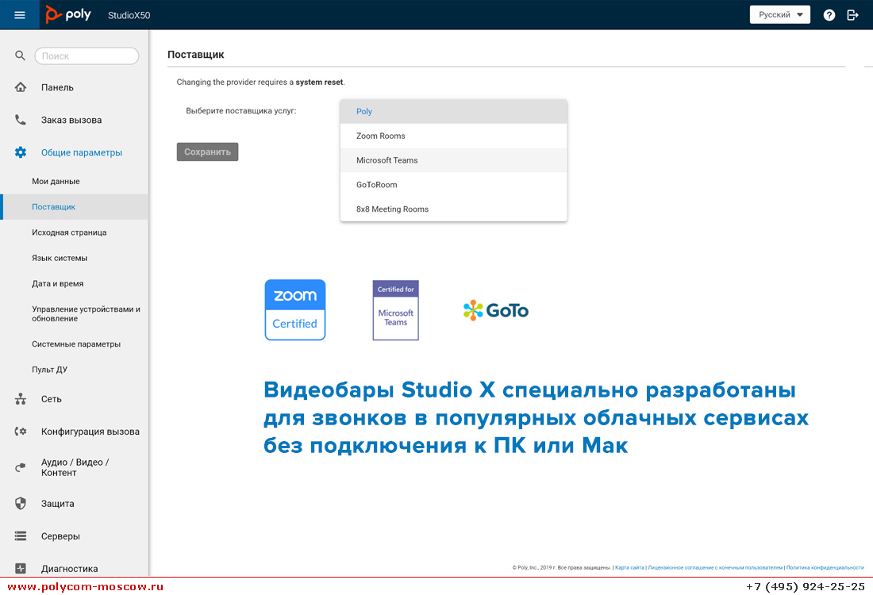Select Zoom Rooms provider option
The image size is (873, 595).
pyautogui.click(x=454, y=136)
